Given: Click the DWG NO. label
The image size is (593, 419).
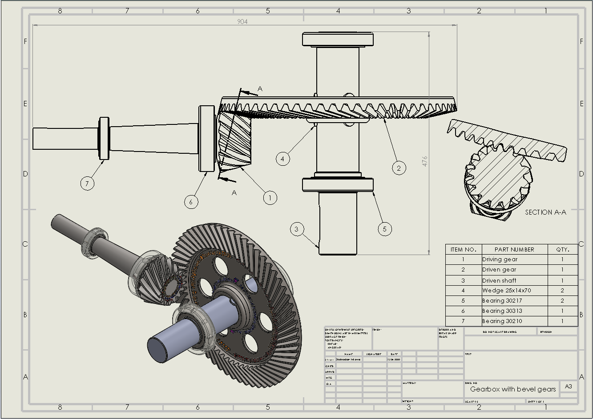Looking at the screenshot, I should point(471,383).
